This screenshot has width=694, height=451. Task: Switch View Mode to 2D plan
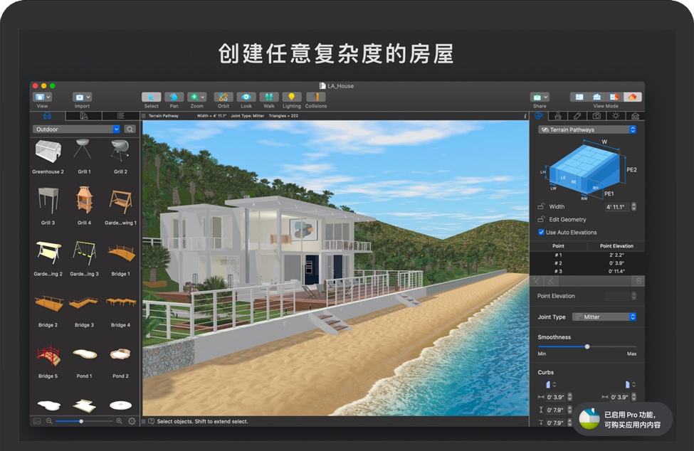click(579, 97)
